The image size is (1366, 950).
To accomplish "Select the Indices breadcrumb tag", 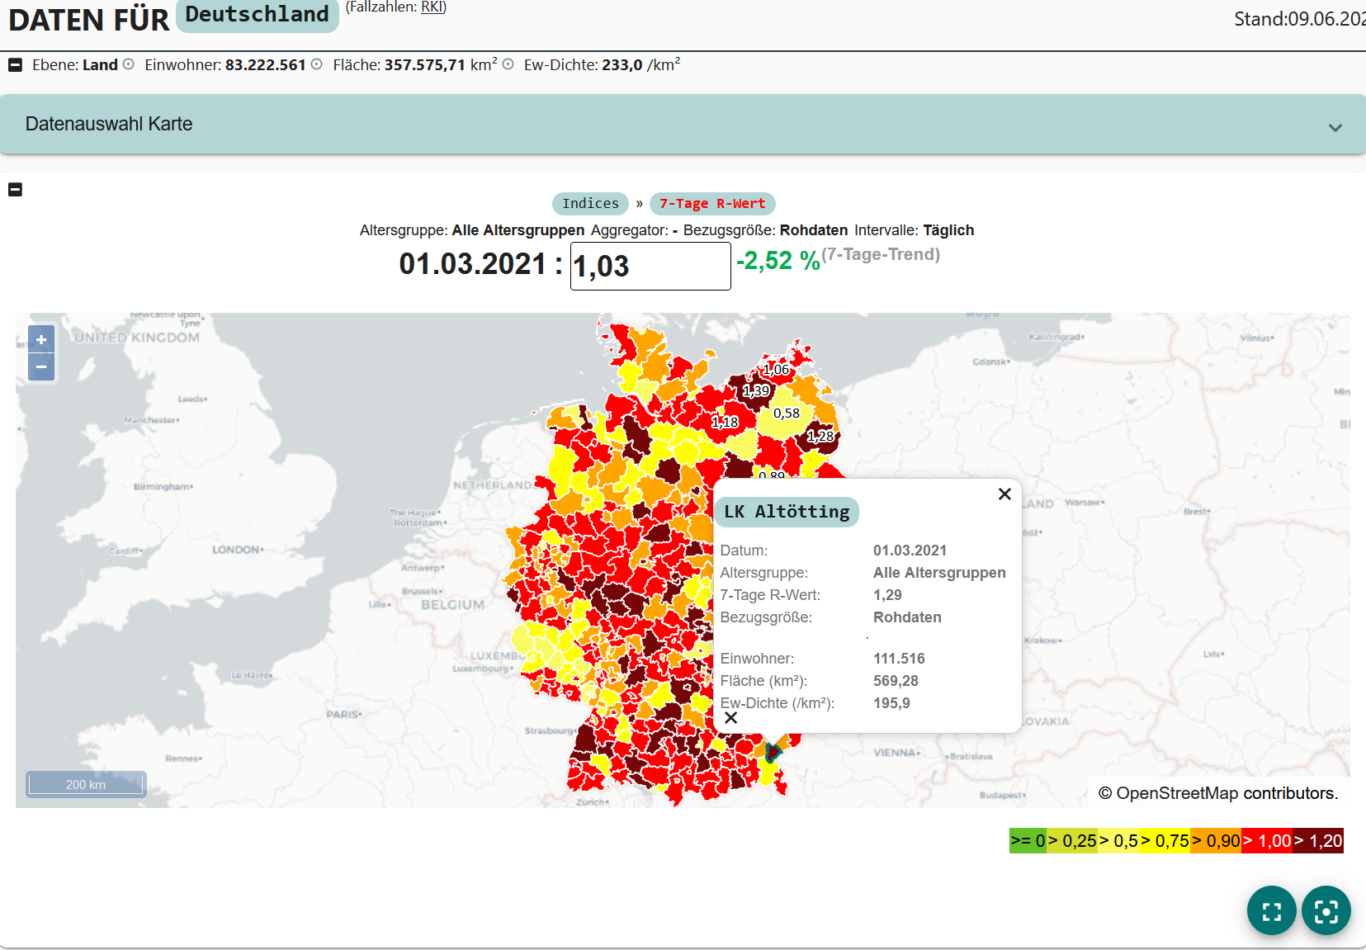I will click(590, 203).
